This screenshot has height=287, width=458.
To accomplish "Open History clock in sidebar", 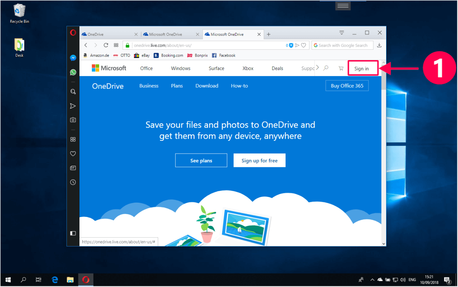I will point(73,182).
